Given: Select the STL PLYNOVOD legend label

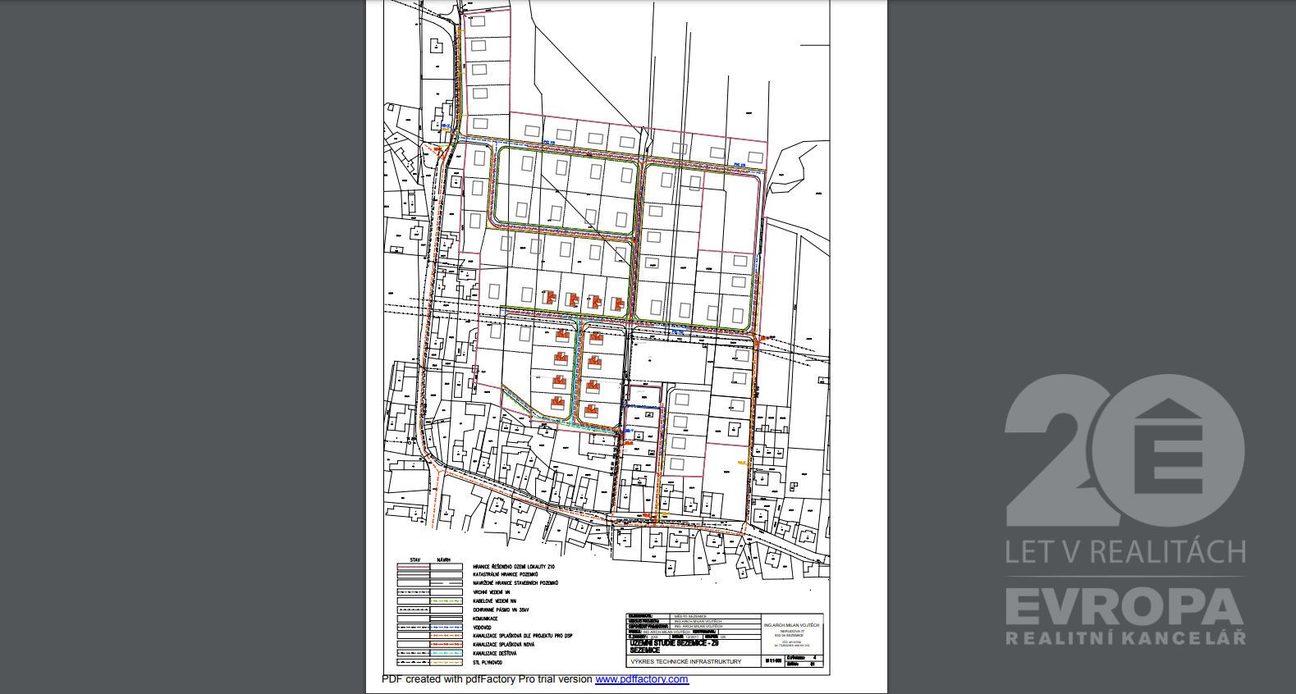Looking at the screenshot, I should coord(488,662).
